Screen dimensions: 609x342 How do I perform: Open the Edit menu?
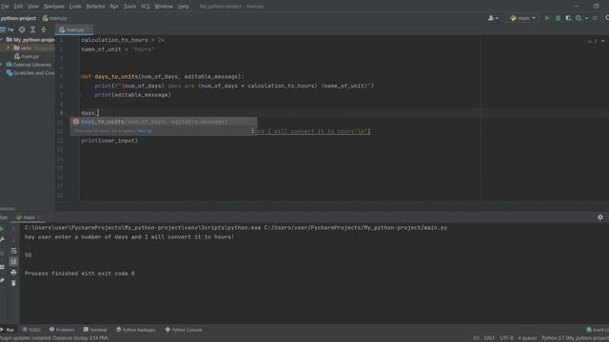pyautogui.click(x=18, y=7)
